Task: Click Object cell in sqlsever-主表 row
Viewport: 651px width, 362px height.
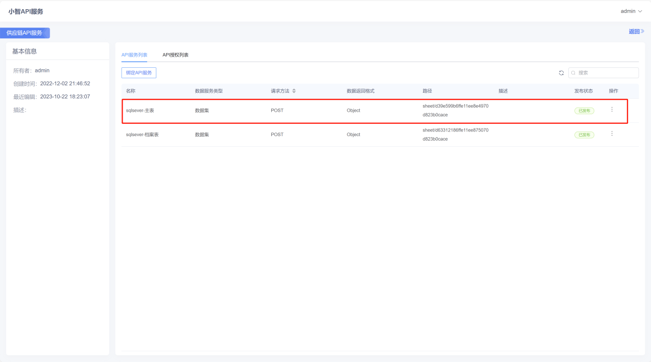Action: pyautogui.click(x=354, y=111)
